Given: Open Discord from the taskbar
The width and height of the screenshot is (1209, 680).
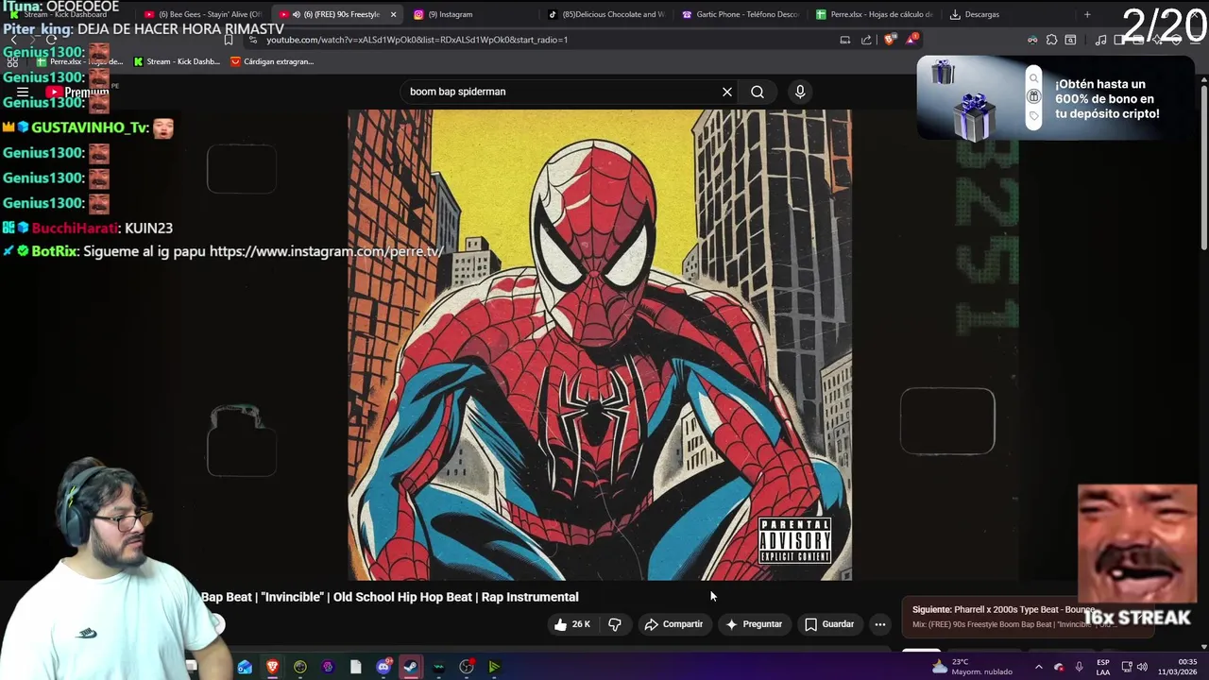Looking at the screenshot, I should 383,667.
